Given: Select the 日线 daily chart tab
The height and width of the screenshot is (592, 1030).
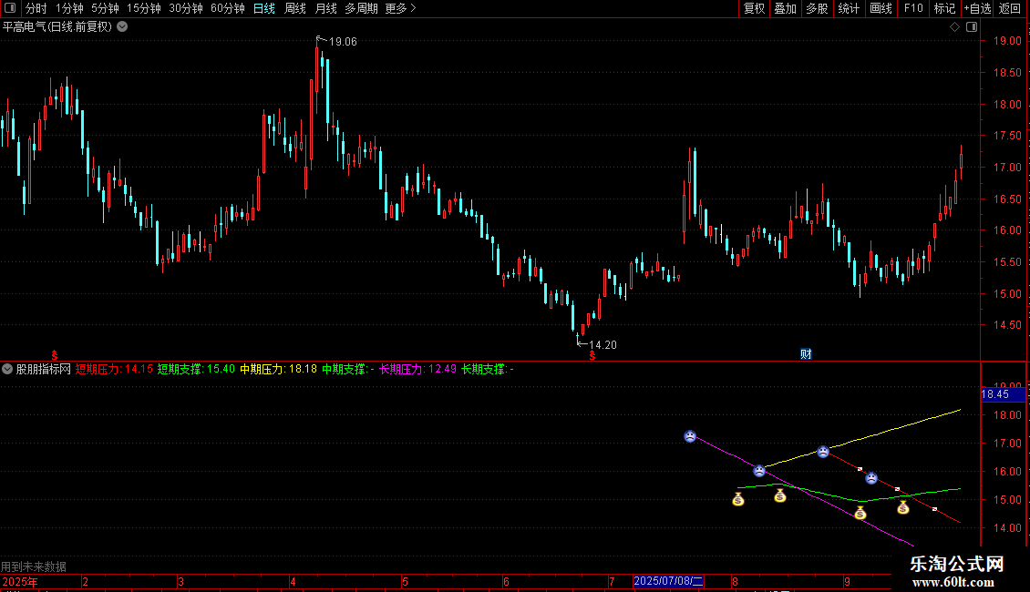Looking at the screenshot, I should tap(264, 8).
